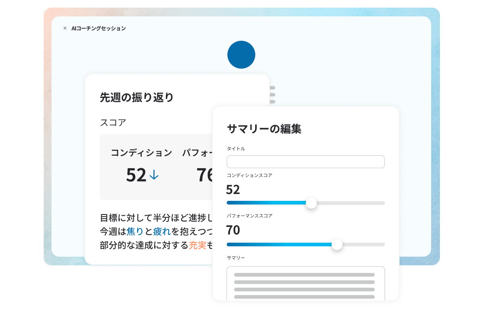Select the AIコーチングセッション title text
Image resolution: width=483 pixels, height=322 pixels.
point(99,28)
